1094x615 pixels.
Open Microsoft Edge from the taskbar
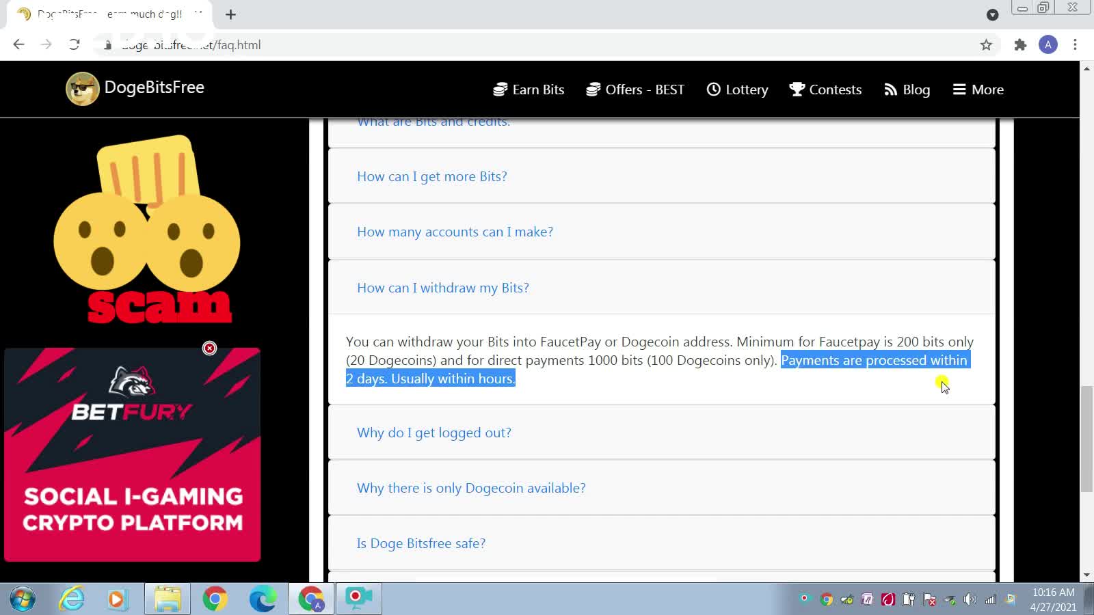click(263, 599)
